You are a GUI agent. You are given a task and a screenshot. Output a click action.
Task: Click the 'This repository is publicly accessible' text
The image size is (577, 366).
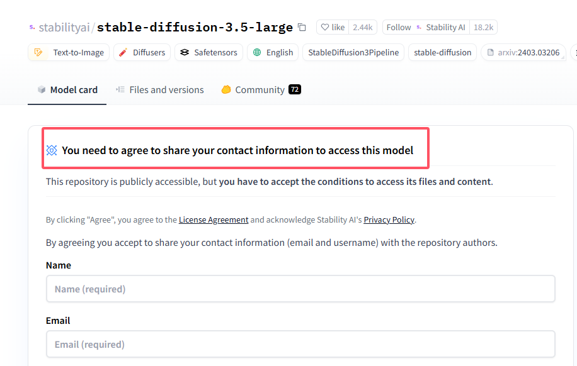269,182
